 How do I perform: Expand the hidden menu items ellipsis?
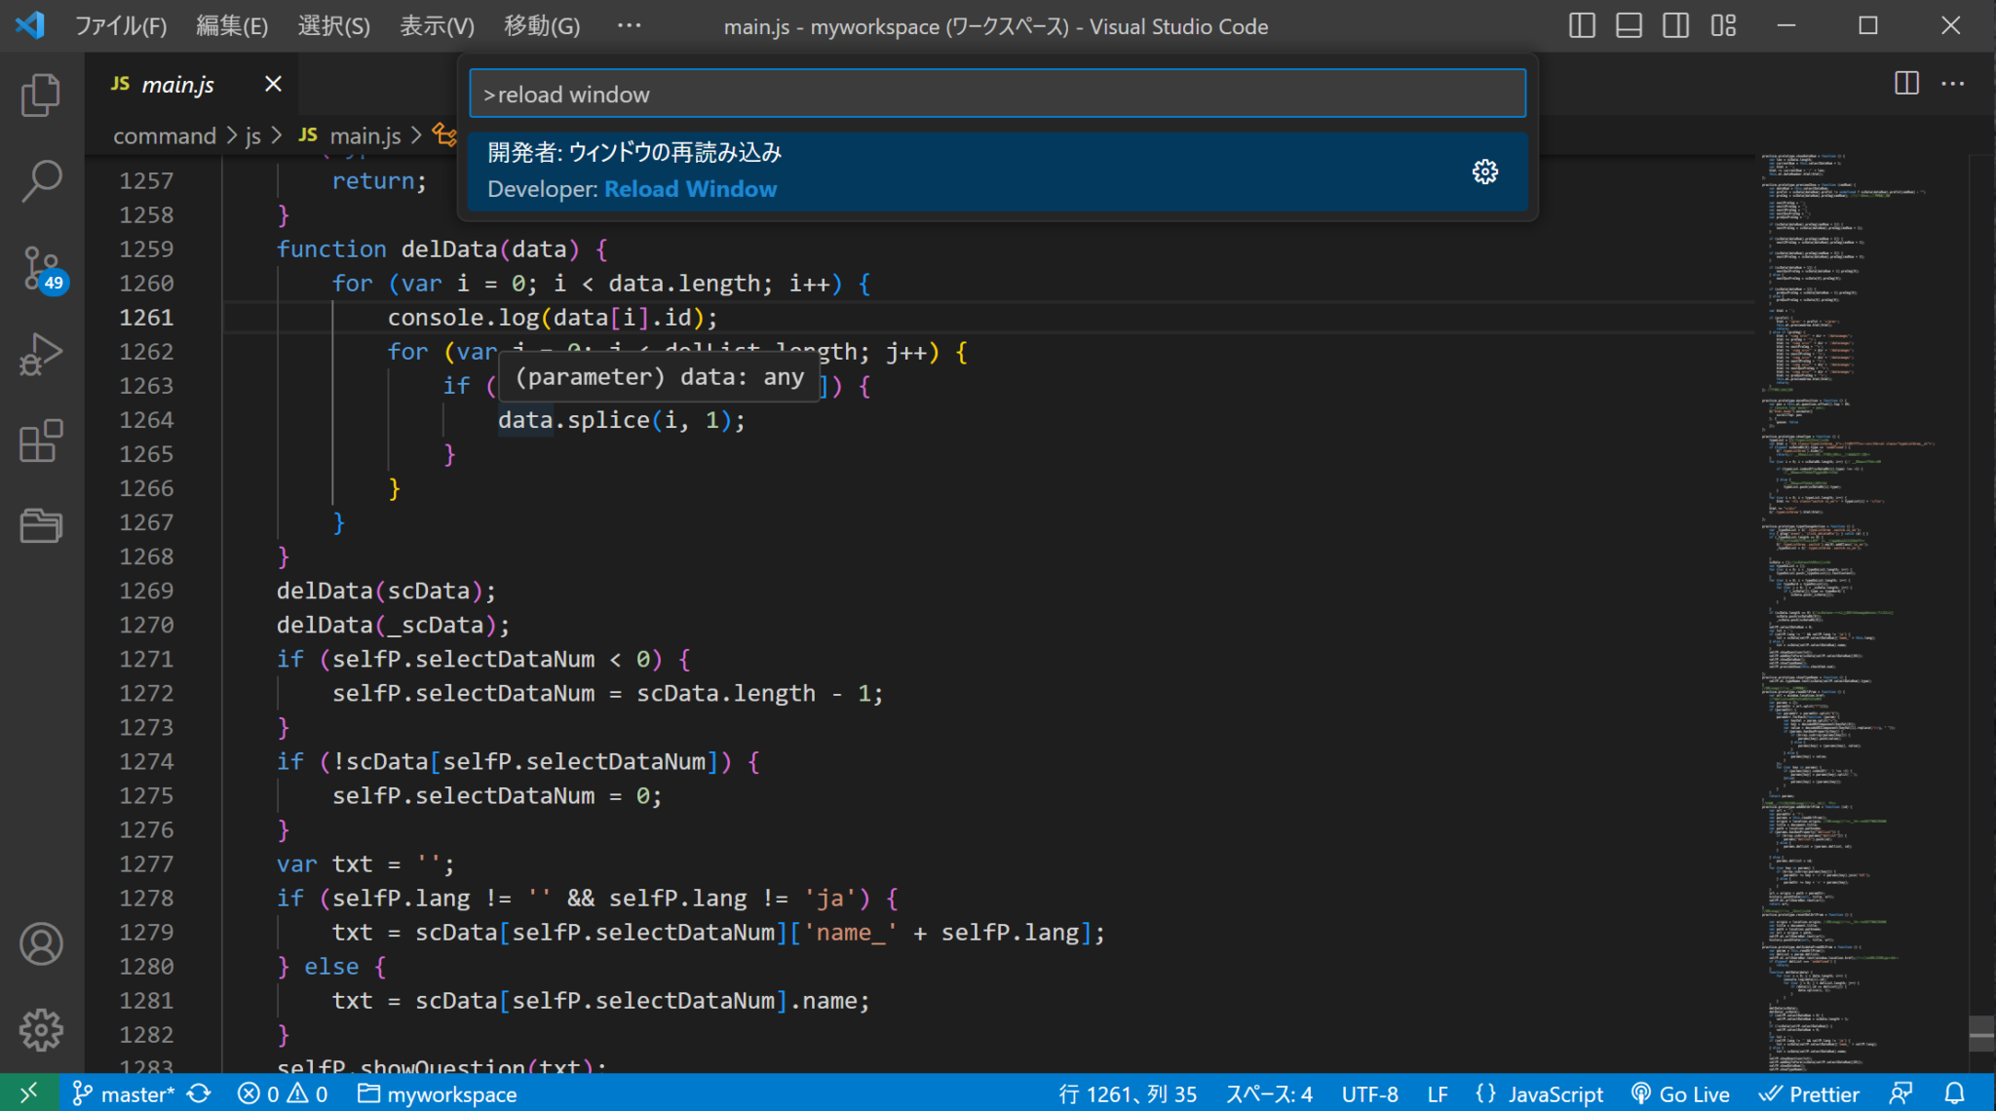coord(630,26)
